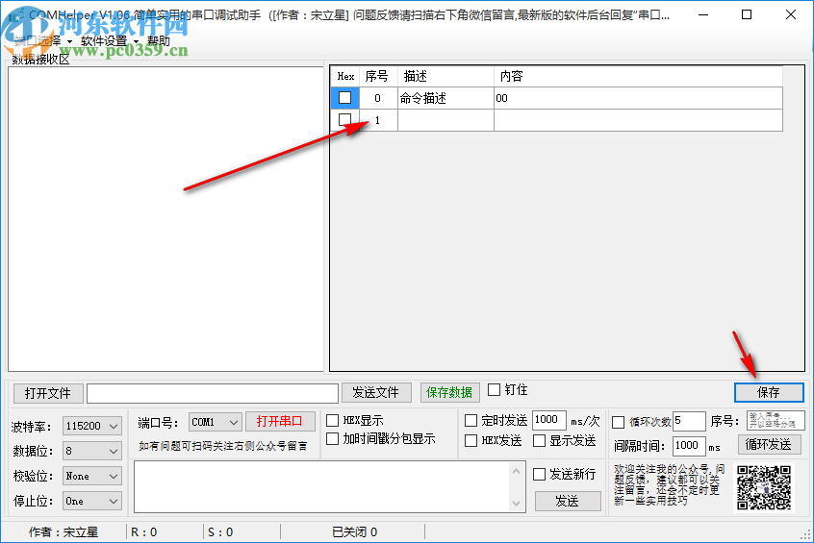Click the 序号 cell showing 0
Image resolution: width=814 pixels, height=543 pixels.
378,98
